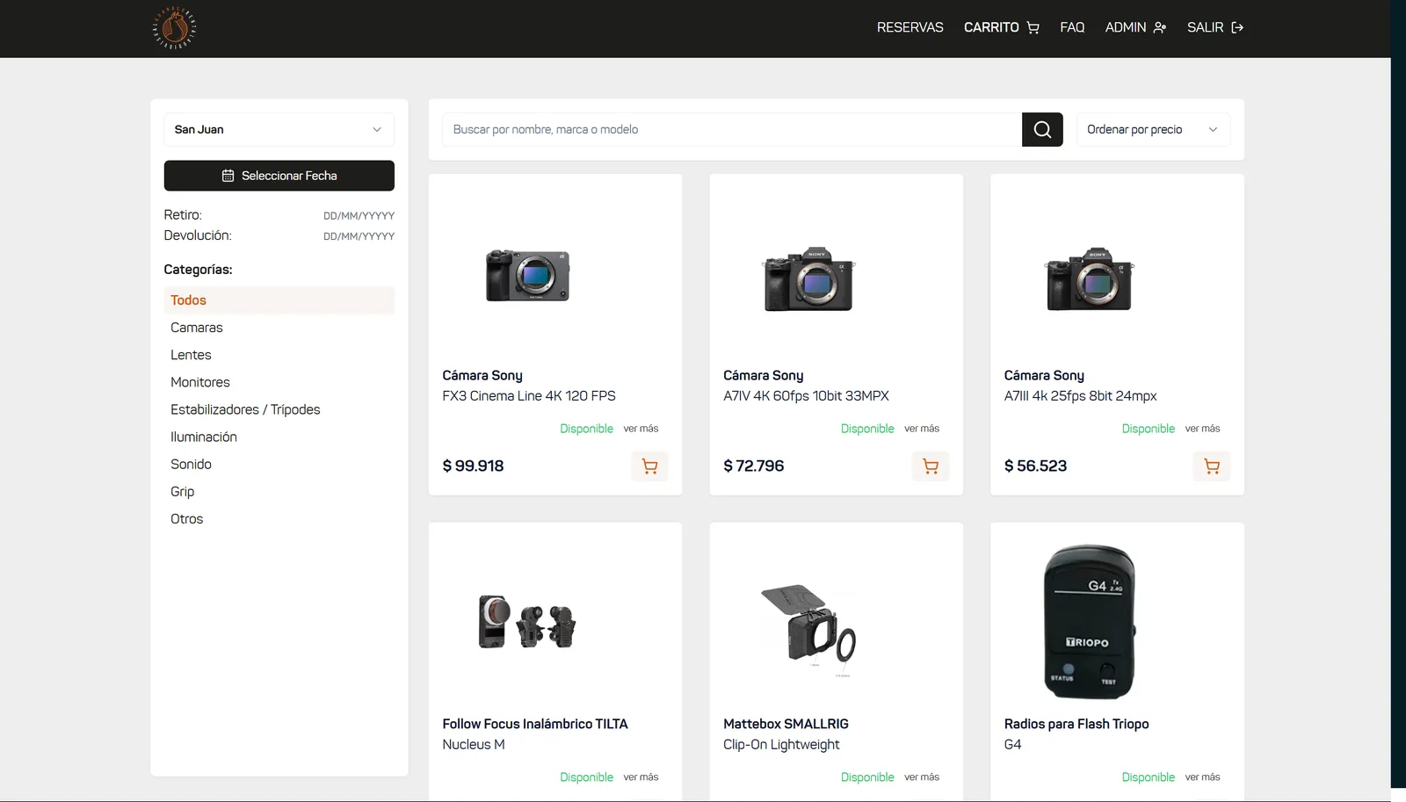Viewport: 1406px width, 802px height.
Task: Click the site logo in the header
Action: [174, 28]
